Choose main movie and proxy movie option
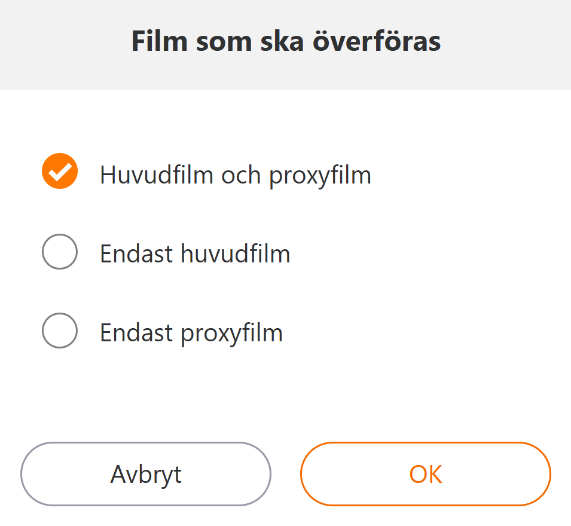 pyautogui.click(x=60, y=172)
